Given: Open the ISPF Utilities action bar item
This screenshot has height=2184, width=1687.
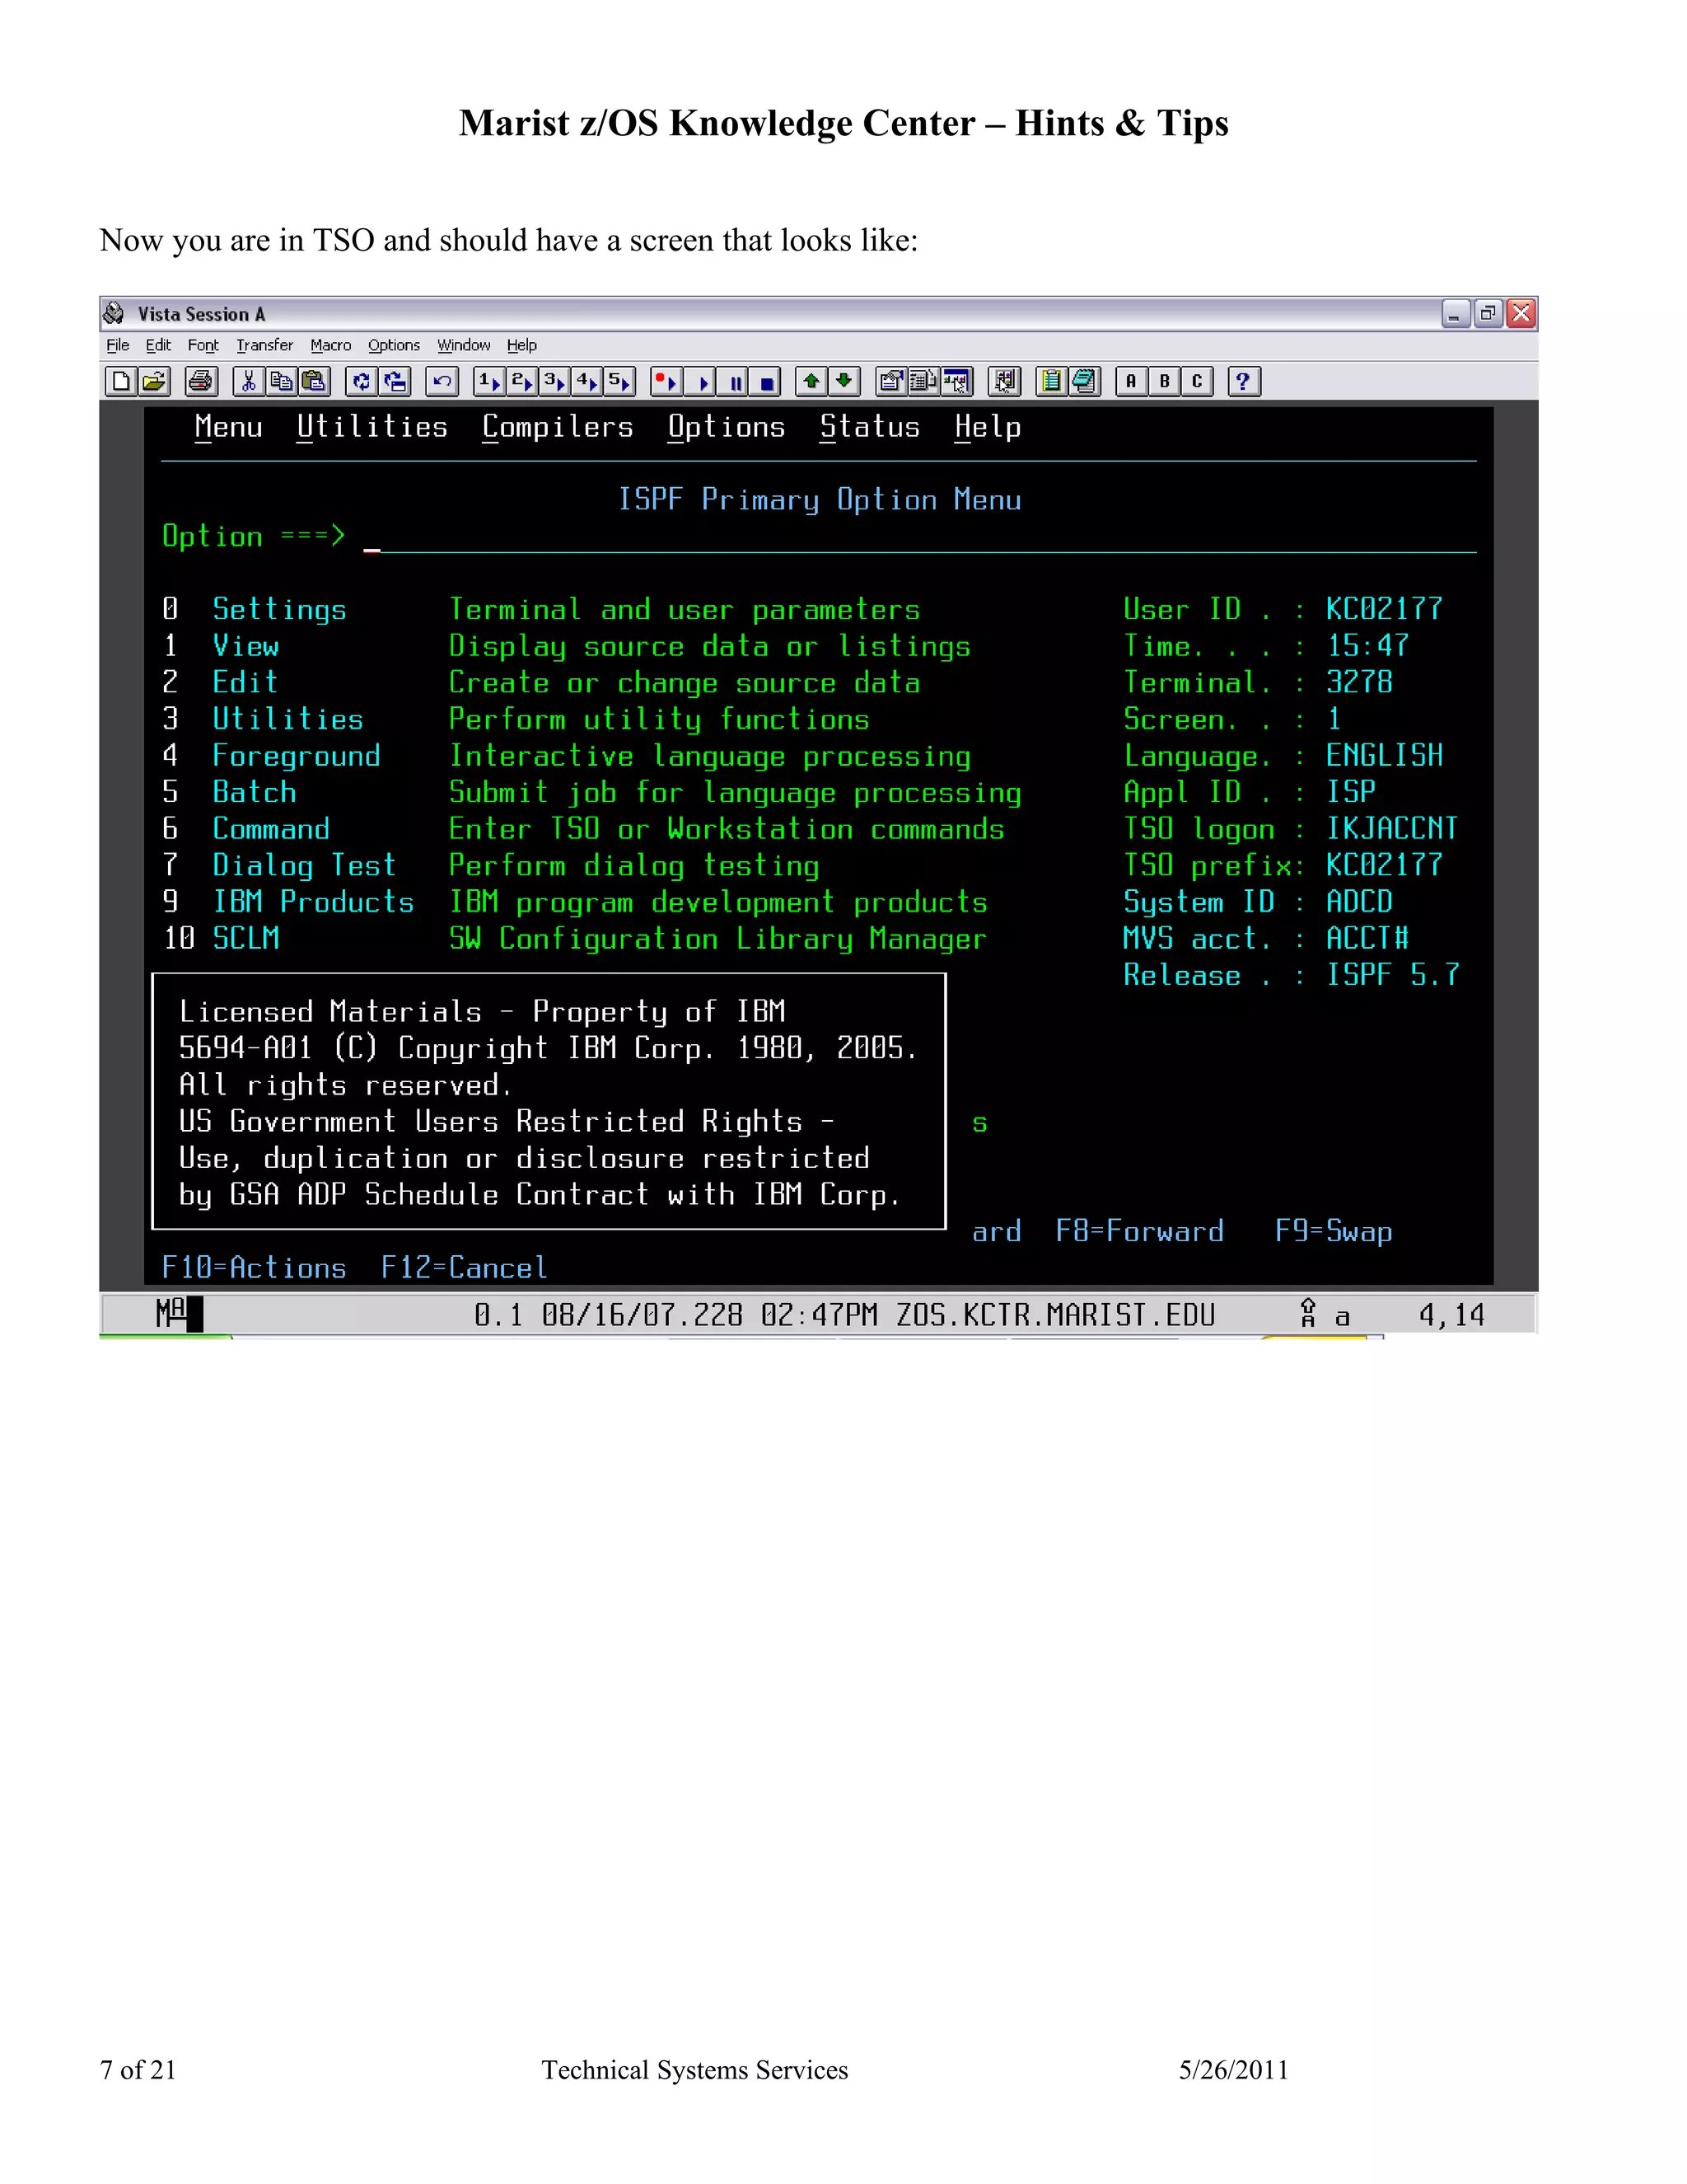Looking at the screenshot, I should click(x=372, y=427).
